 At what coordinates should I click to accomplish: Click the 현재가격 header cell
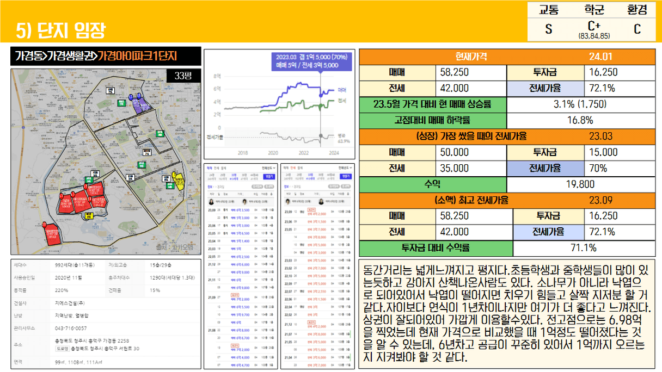[471, 57]
